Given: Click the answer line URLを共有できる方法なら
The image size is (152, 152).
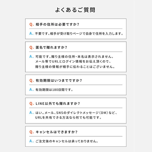Looking at the screenshot, I should (x=68, y=118).
